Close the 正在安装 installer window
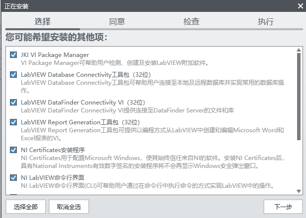This screenshot has height=218, width=306. 300,6
